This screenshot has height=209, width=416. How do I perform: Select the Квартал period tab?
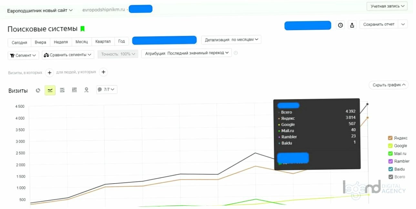[x=103, y=42]
